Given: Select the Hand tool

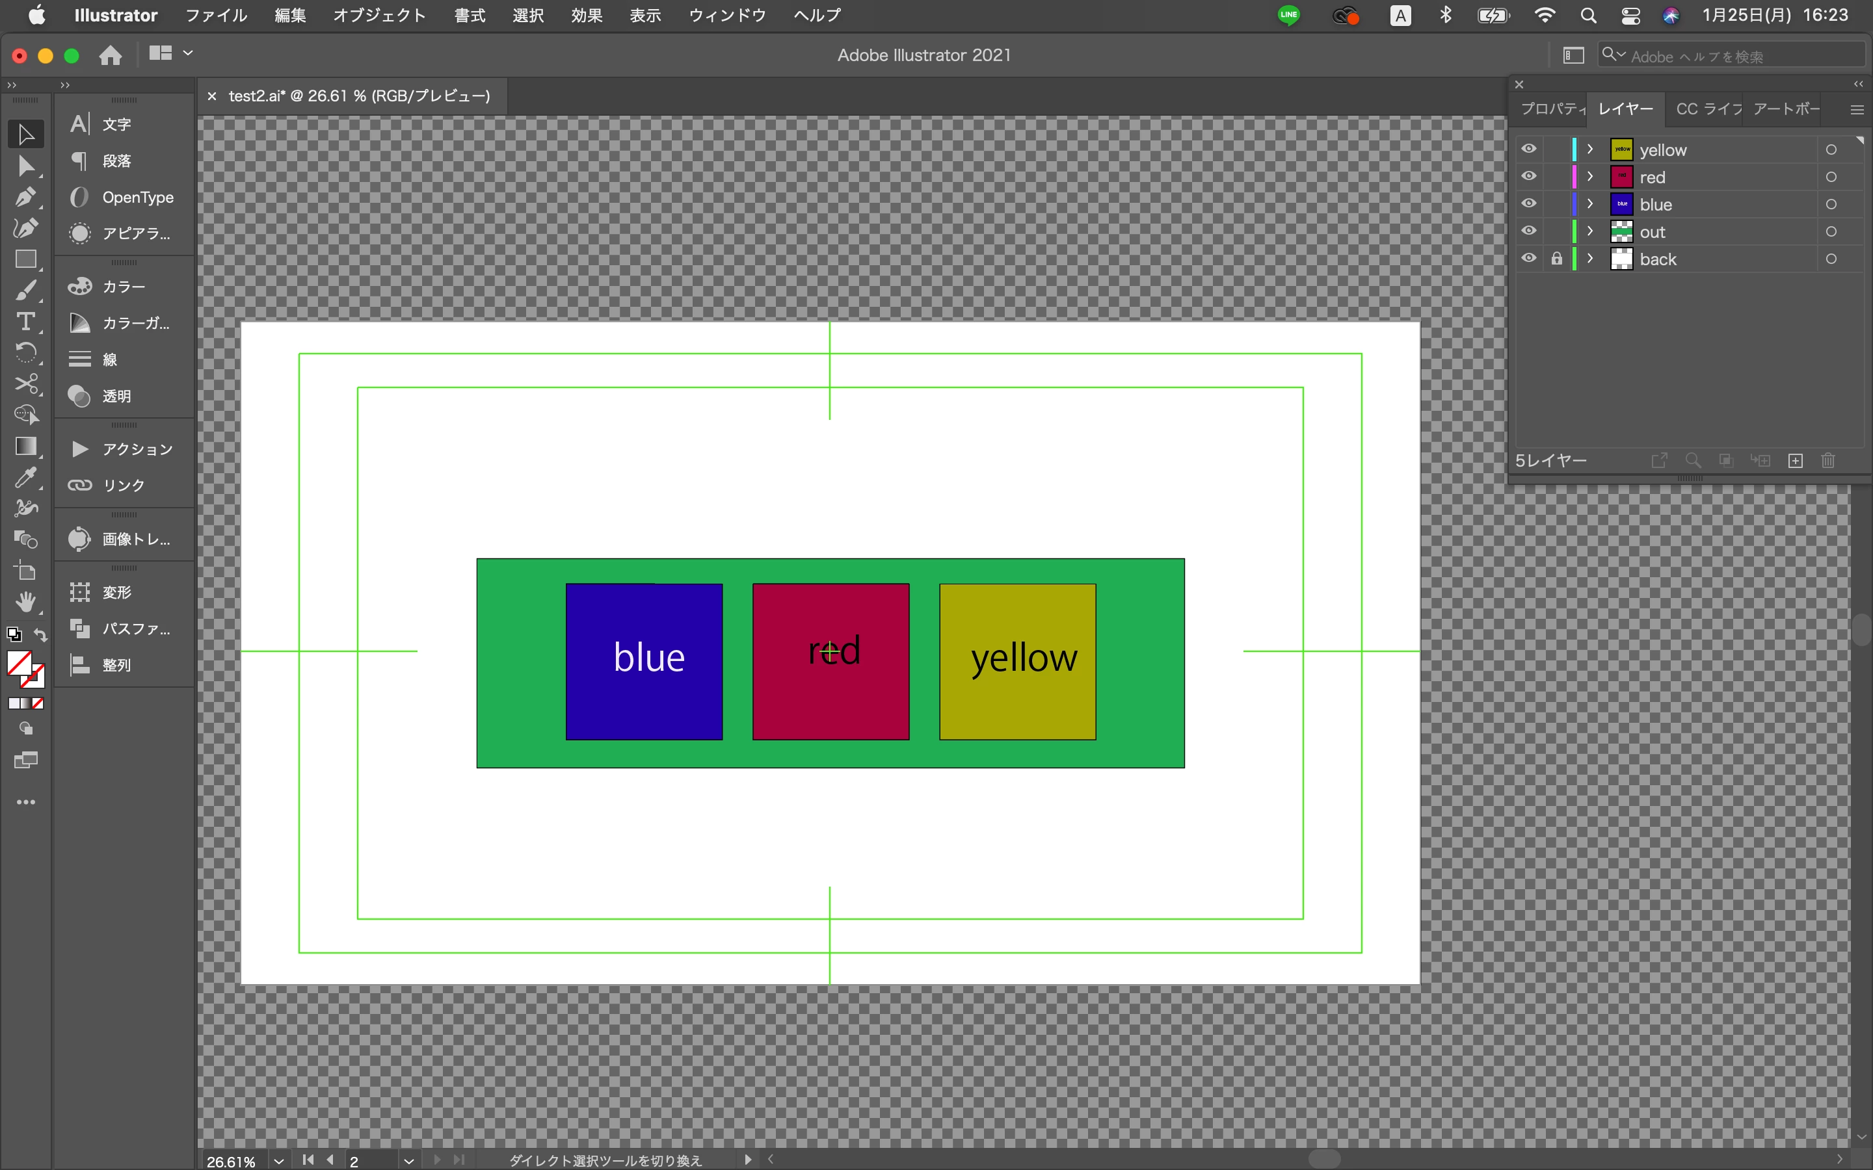Looking at the screenshot, I should (x=25, y=601).
